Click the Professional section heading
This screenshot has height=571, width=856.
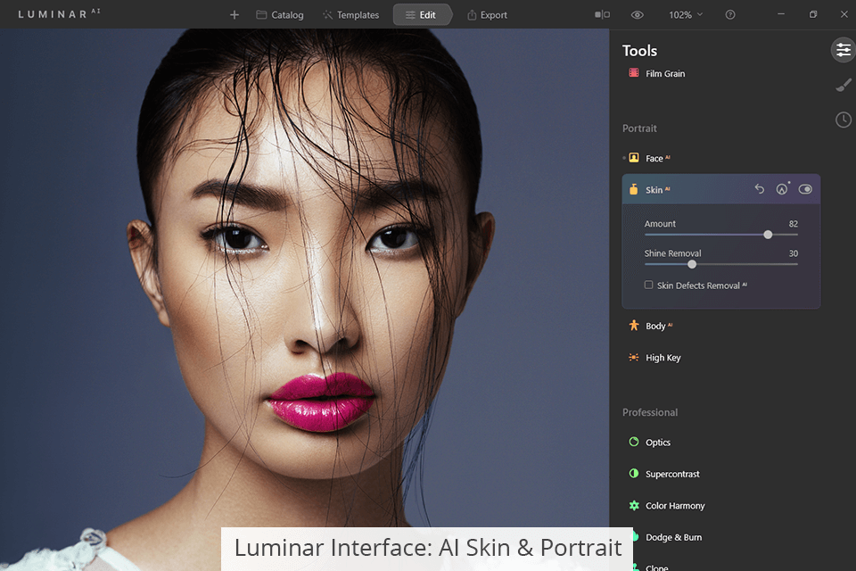650,412
